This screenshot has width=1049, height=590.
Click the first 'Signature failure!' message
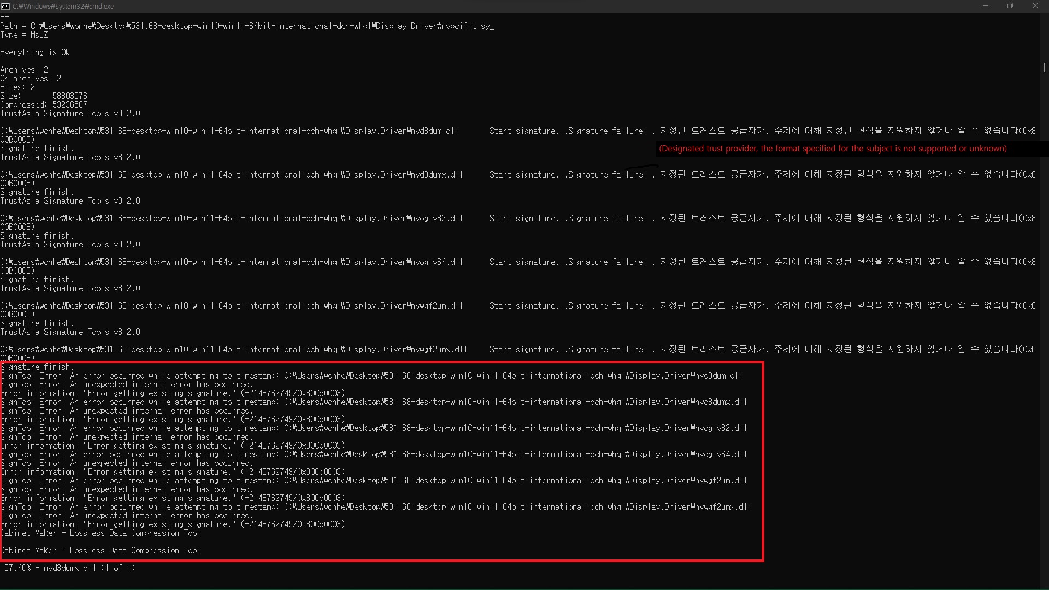click(x=606, y=131)
